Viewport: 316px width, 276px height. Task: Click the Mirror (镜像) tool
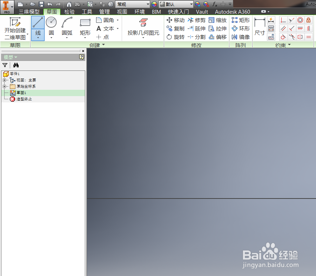[241, 37]
